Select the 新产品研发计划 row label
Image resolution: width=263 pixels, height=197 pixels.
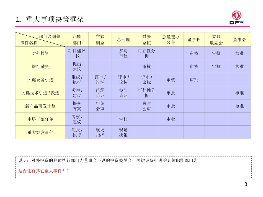(40, 106)
